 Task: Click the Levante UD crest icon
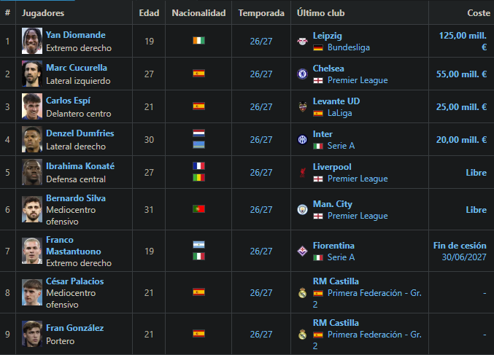click(302, 106)
